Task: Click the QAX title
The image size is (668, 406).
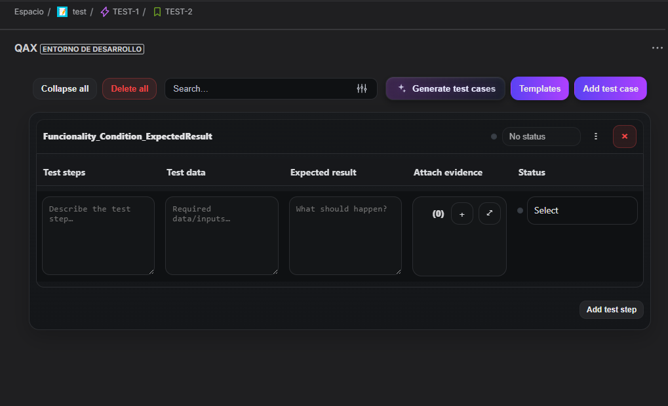Action: [x=26, y=48]
